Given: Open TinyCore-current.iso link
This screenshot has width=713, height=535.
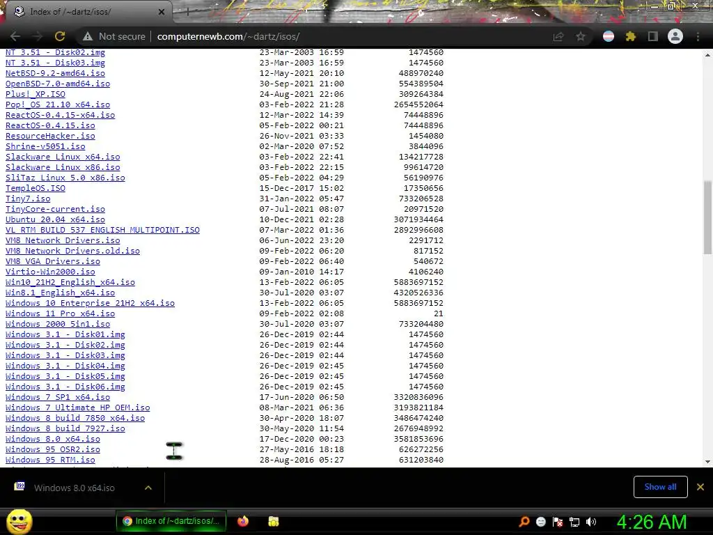Looking at the screenshot, I should [x=55, y=209].
